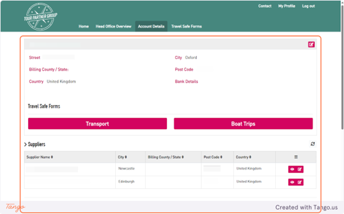Open the Travel Safe Forms tab
This screenshot has width=344, height=214.
pyautogui.click(x=186, y=26)
